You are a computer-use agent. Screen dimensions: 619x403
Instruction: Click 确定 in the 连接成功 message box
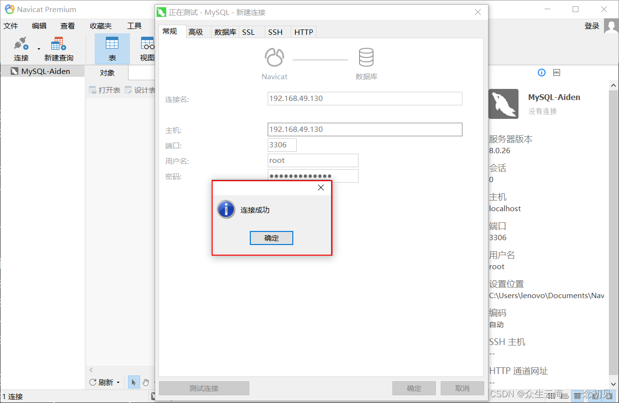[272, 238]
